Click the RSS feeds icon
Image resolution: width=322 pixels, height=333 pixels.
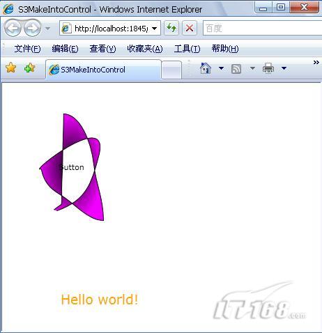[x=236, y=69]
